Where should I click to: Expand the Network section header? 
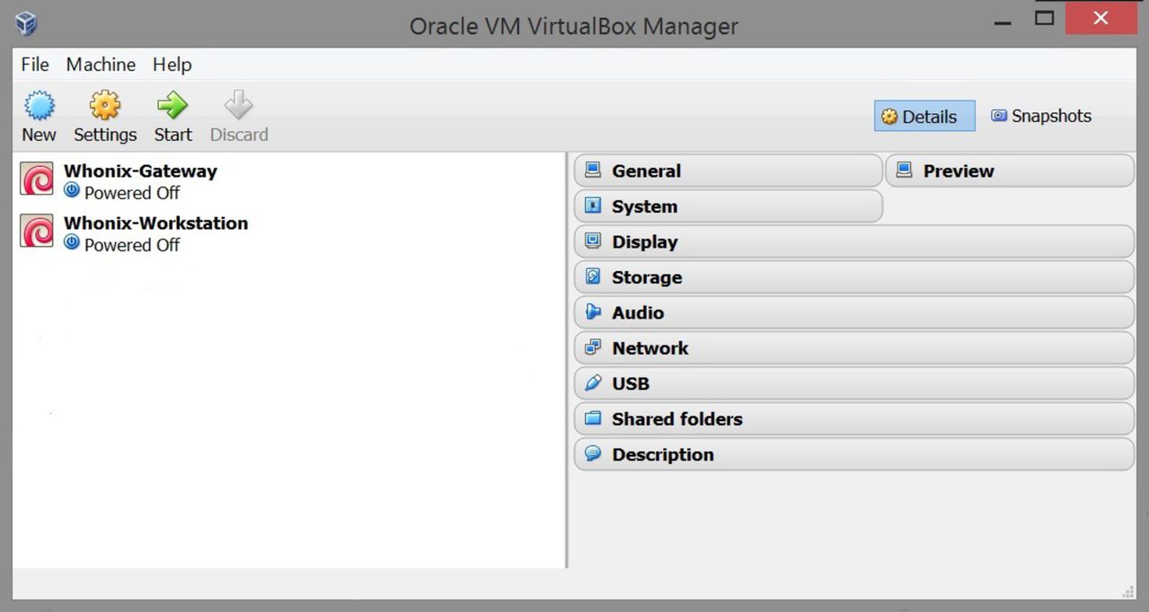pos(853,348)
